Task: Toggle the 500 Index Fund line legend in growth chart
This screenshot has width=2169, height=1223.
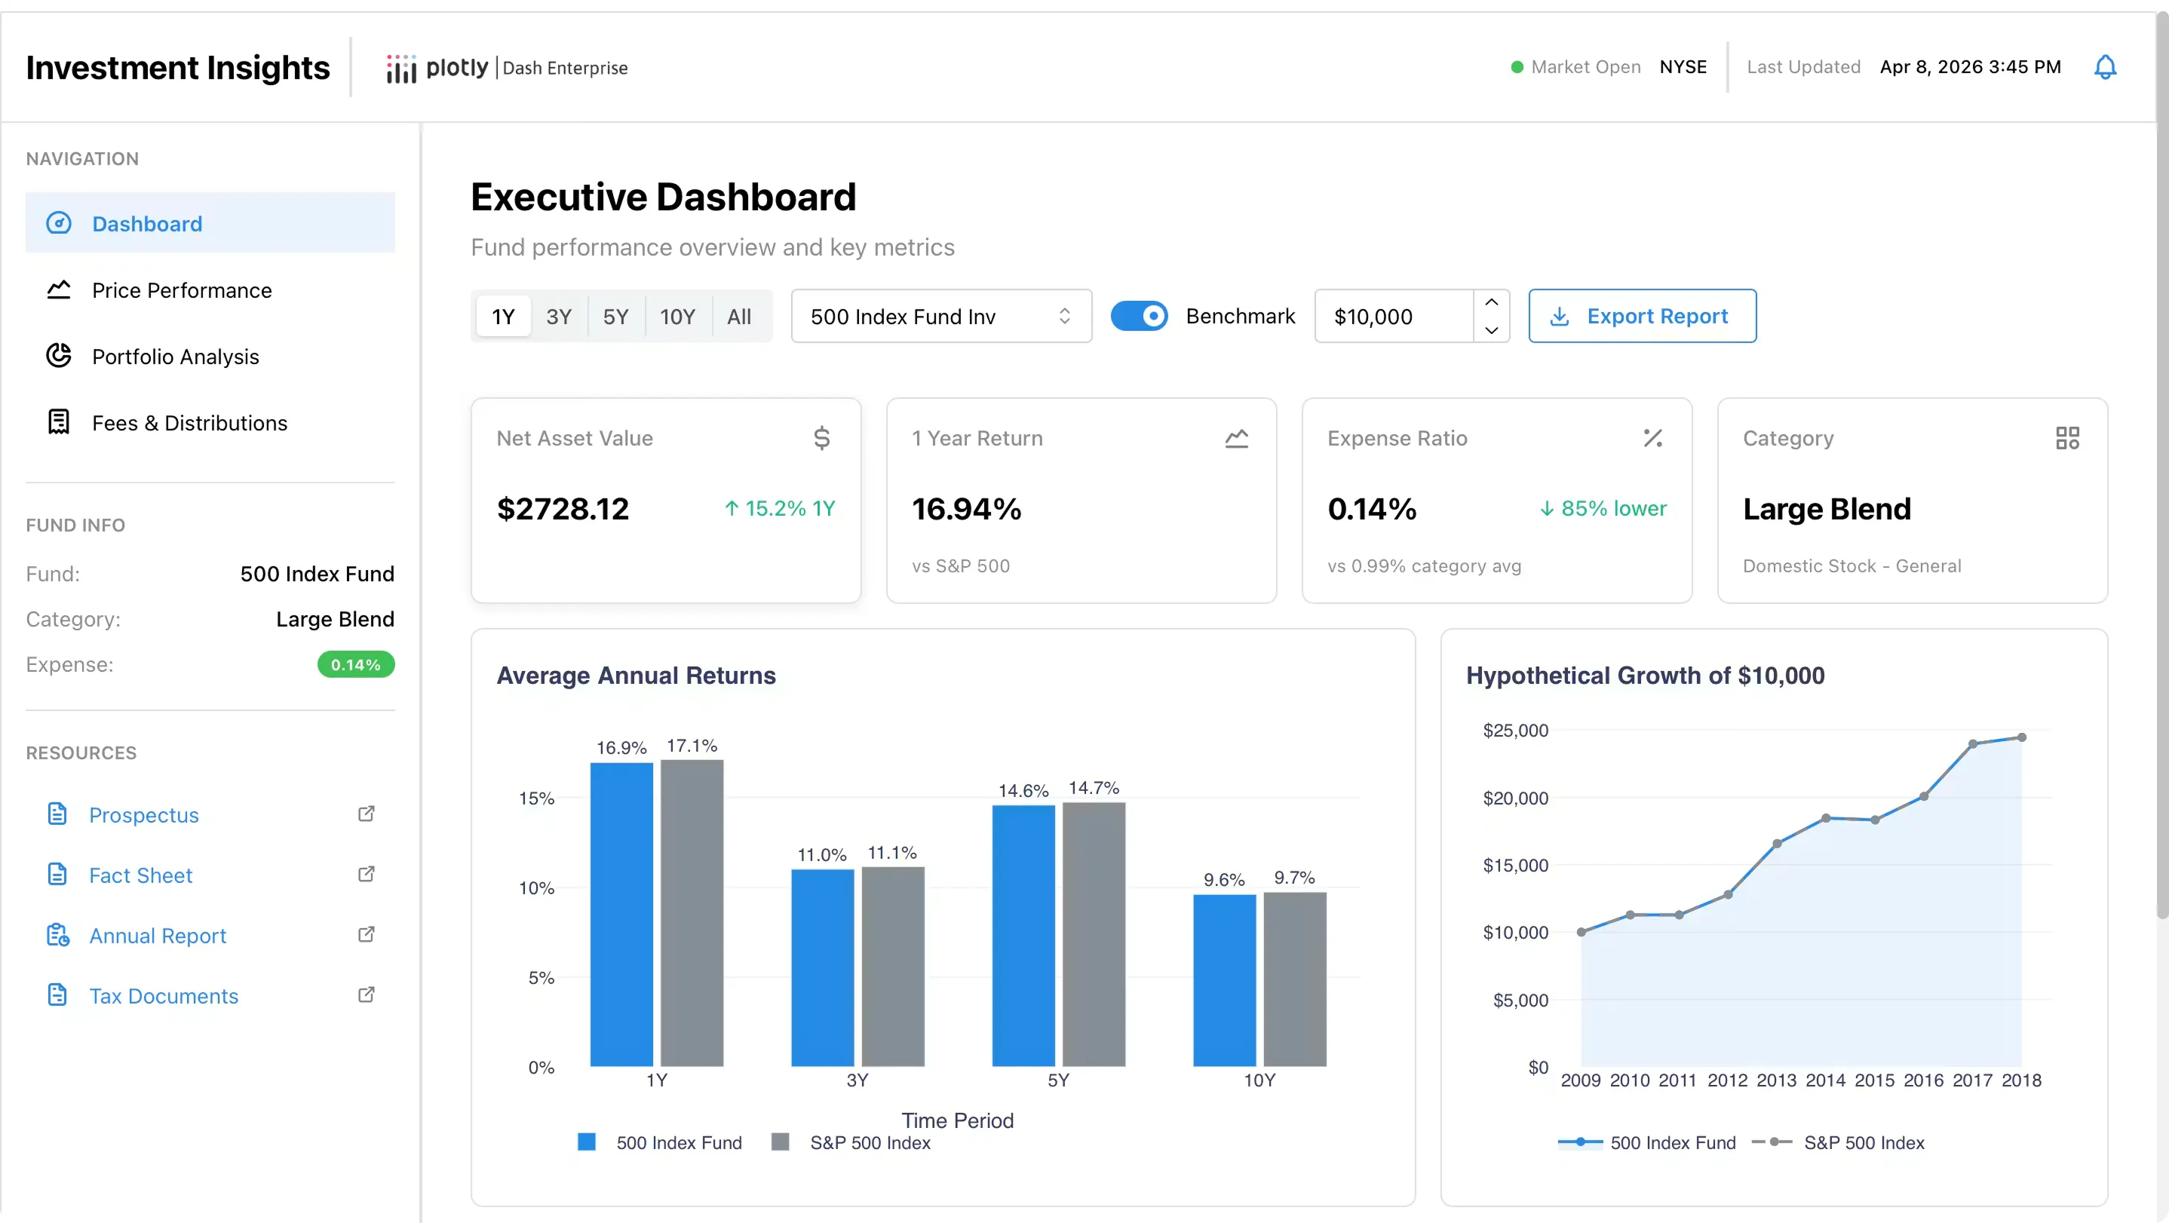Action: coord(1647,1142)
